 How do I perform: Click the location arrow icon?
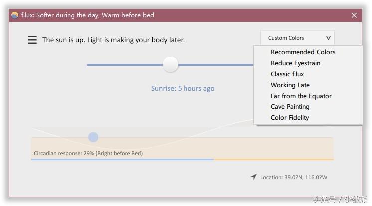tap(254, 177)
